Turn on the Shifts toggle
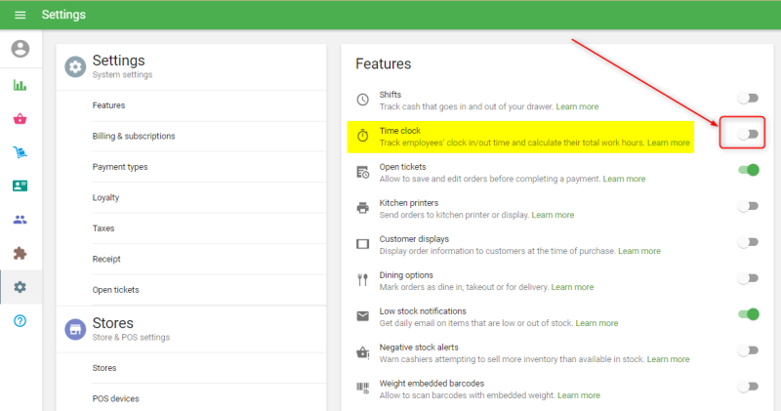This screenshot has height=411, width=781. click(748, 99)
